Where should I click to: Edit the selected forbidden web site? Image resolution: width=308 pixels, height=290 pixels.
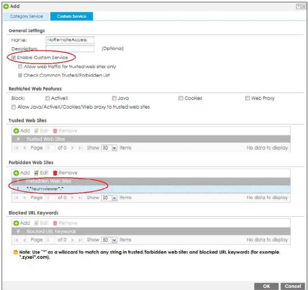[x=41, y=173]
